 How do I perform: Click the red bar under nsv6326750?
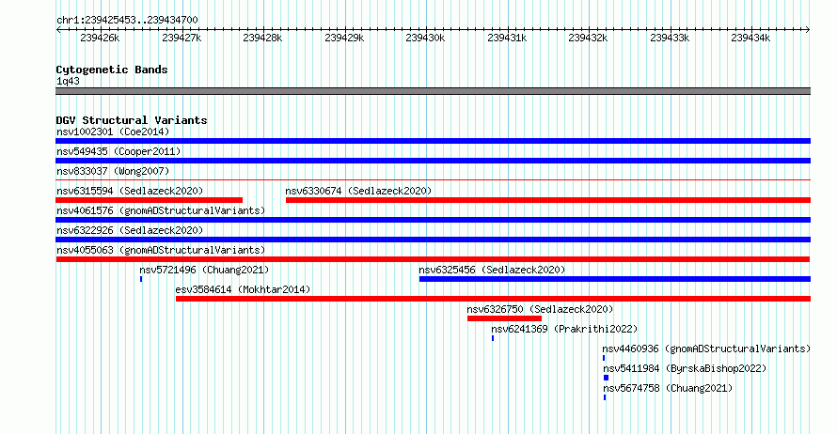point(504,318)
